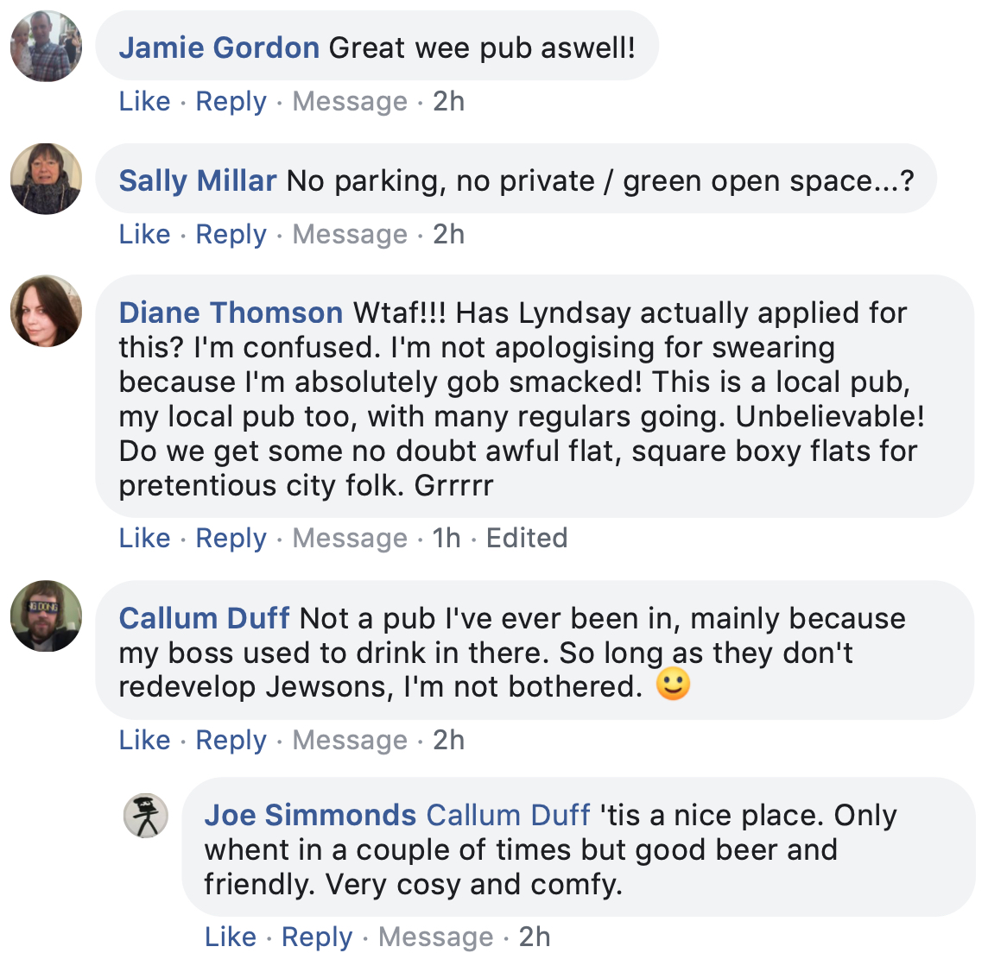The height and width of the screenshot is (972, 988).
Task: Click the smiley emoji in Callum's comment
Action: pos(673,686)
